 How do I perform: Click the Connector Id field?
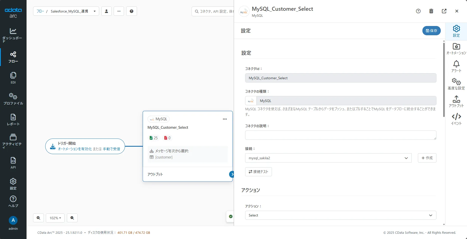(341, 78)
